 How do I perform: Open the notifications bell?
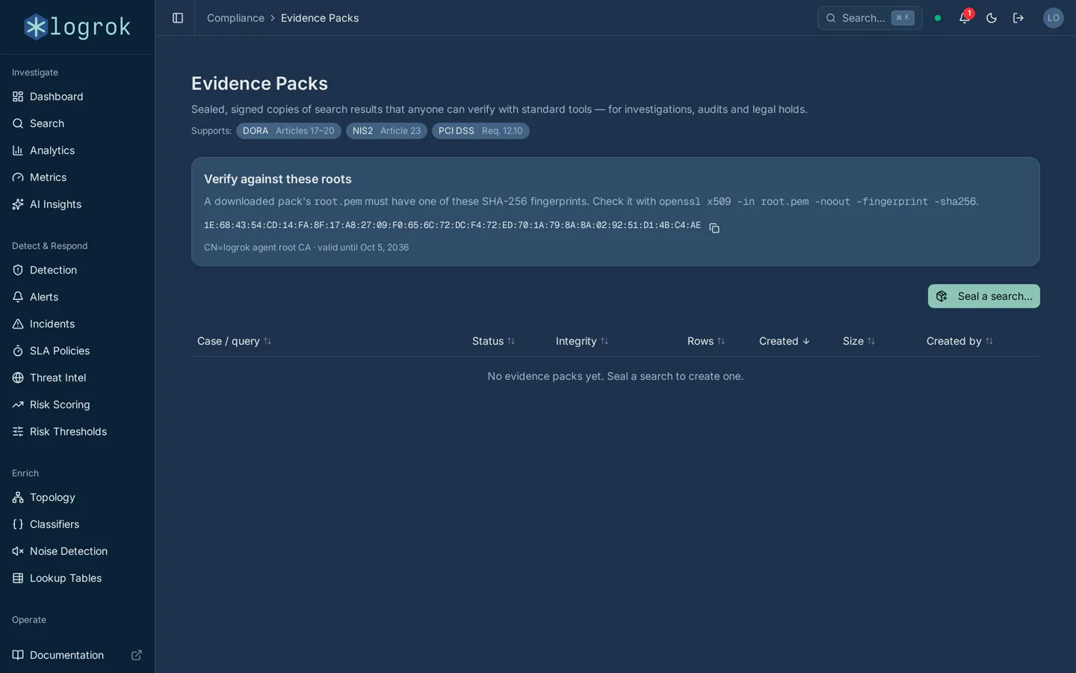point(965,18)
